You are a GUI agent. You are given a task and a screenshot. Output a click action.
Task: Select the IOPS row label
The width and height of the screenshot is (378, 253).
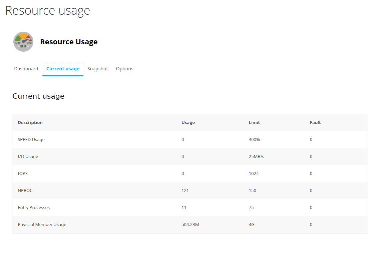pos(23,173)
